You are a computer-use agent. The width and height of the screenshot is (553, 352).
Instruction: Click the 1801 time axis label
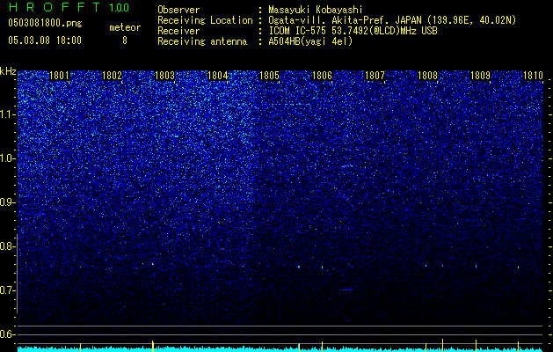pyautogui.click(x=59, y=76)
